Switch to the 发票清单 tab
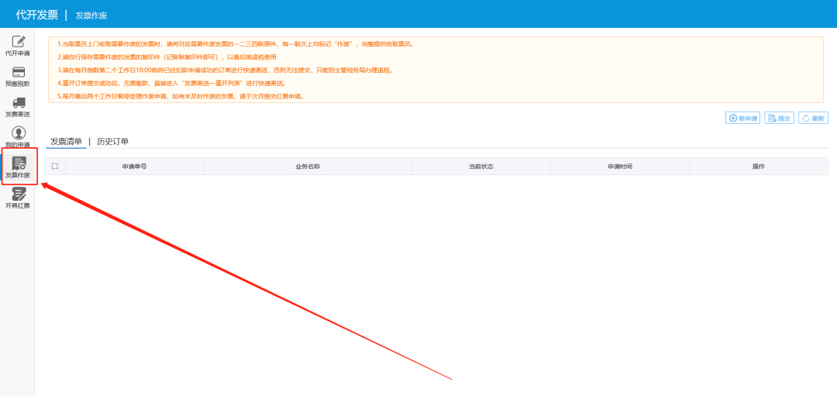837x396 pixels. coord(66,142)
